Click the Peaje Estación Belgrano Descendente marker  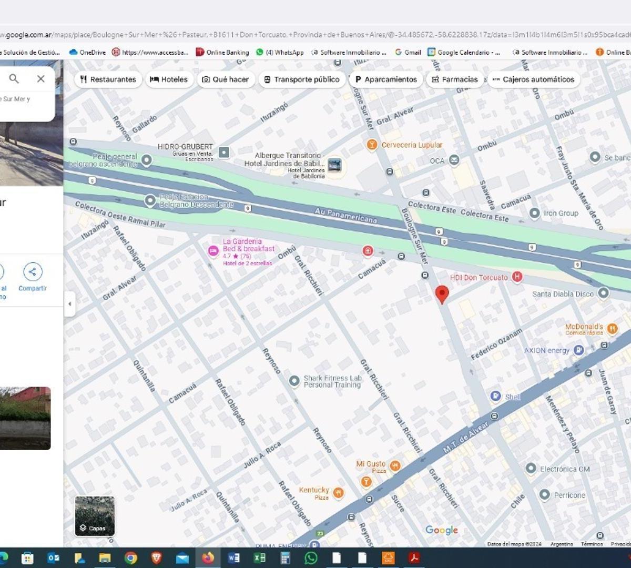(x=150, y=200)
